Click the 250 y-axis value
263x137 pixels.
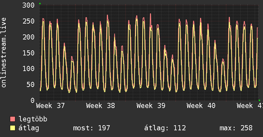point(28,21)
